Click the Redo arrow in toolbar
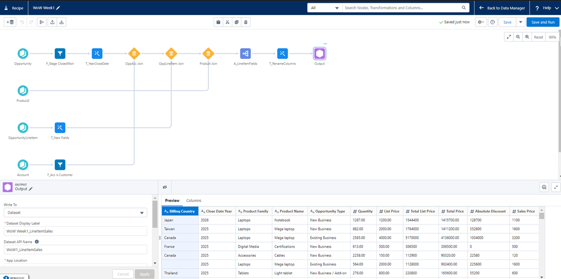561x279 pixels. coord(31,22)
